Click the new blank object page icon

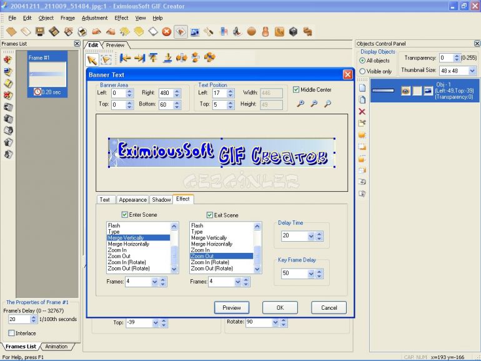pos(362,88)
